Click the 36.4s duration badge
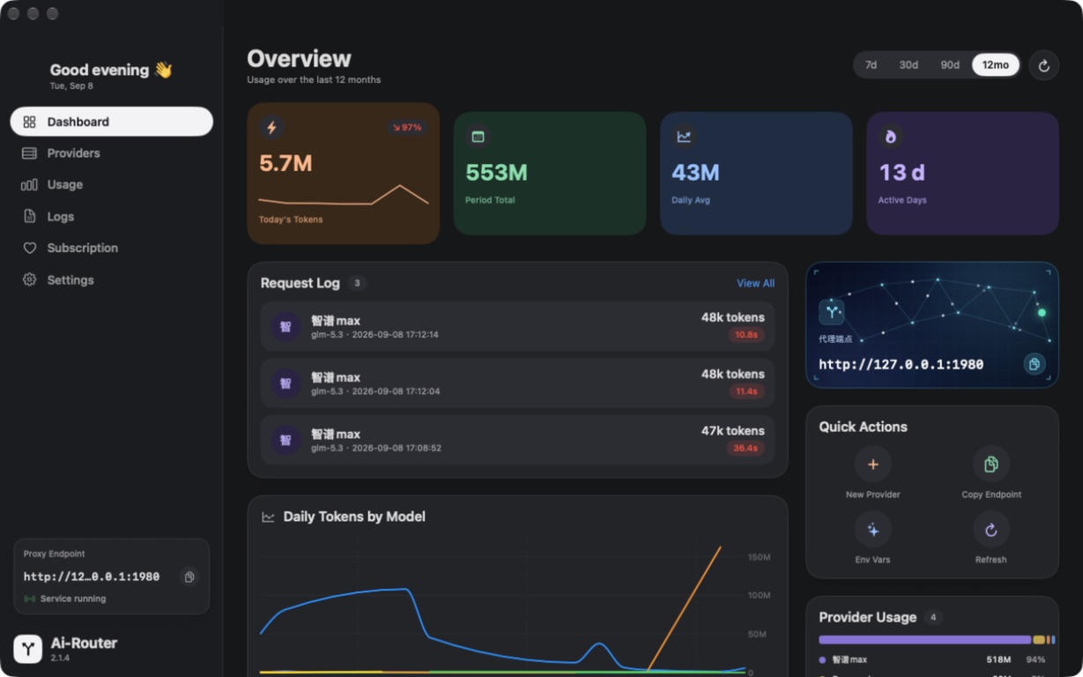The image size is (1083, 677). (x=746, y=448)
